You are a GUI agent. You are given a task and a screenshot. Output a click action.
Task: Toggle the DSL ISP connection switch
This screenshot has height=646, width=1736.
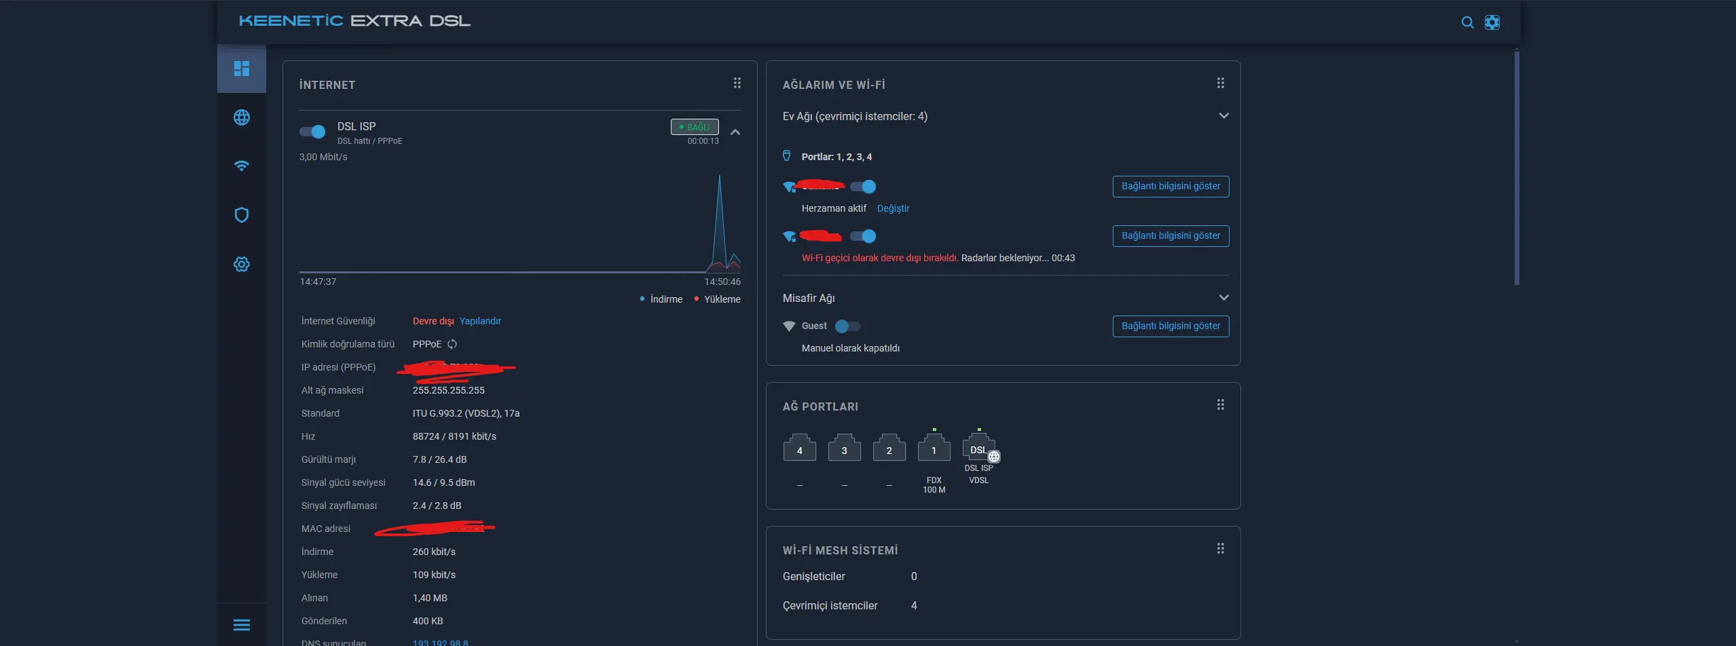point(312,132)
